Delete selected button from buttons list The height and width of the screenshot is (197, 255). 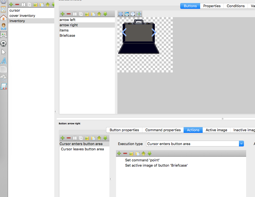pyautogui.click(x=69, y=14)
